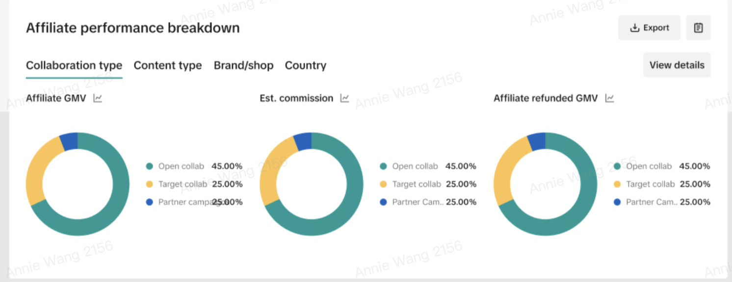Open the Brand/shop tab
The image size is (732, 282).
(243, 66)
